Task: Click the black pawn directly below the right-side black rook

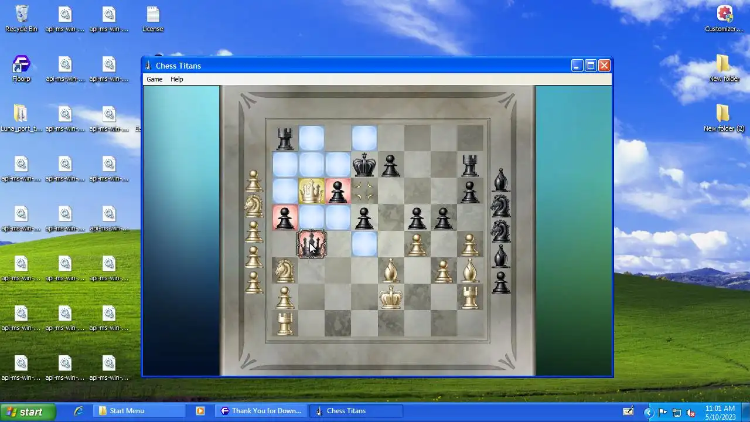Action: pyautogui.click(x=469, y=192)
